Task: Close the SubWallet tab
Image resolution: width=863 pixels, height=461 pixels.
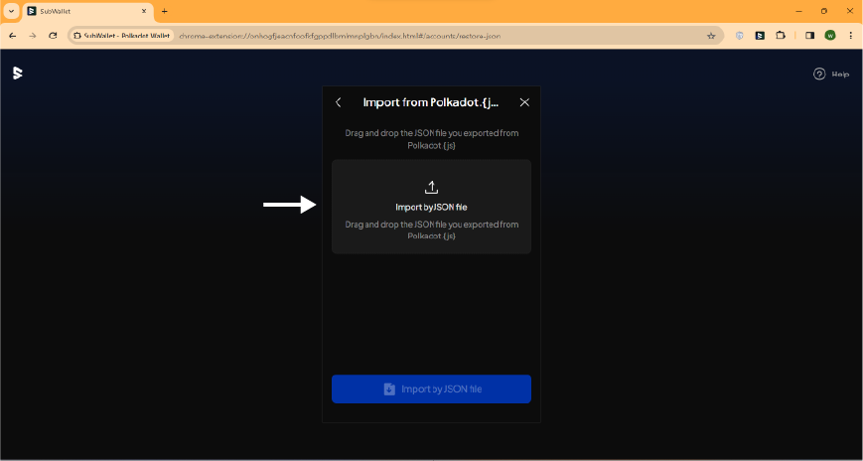Action: point(146,11)
